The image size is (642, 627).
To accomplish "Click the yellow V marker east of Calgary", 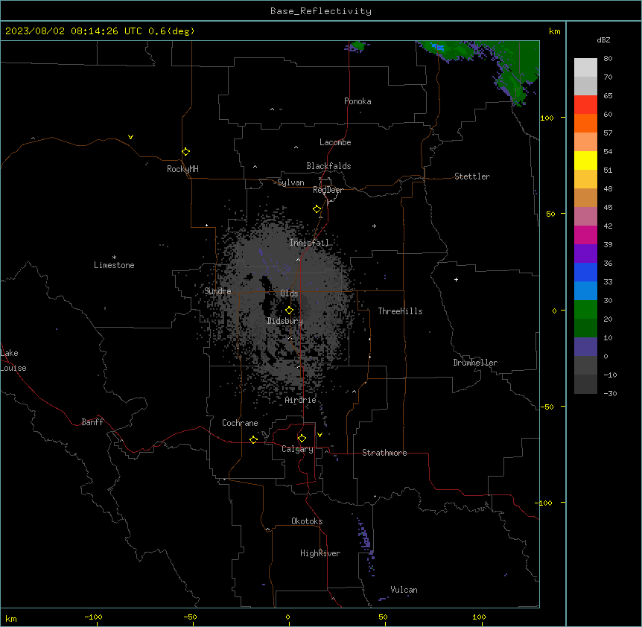I will click(x=320, y=435).
